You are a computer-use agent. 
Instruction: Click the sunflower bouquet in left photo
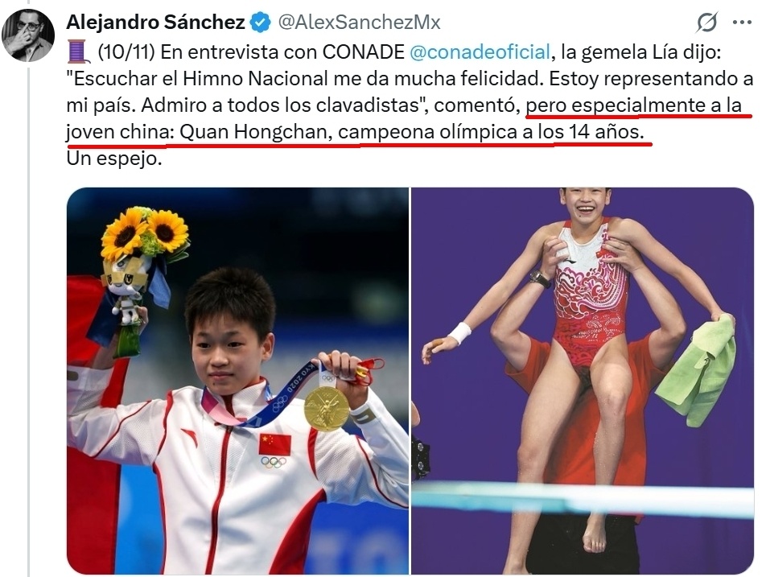click(145, 233)
